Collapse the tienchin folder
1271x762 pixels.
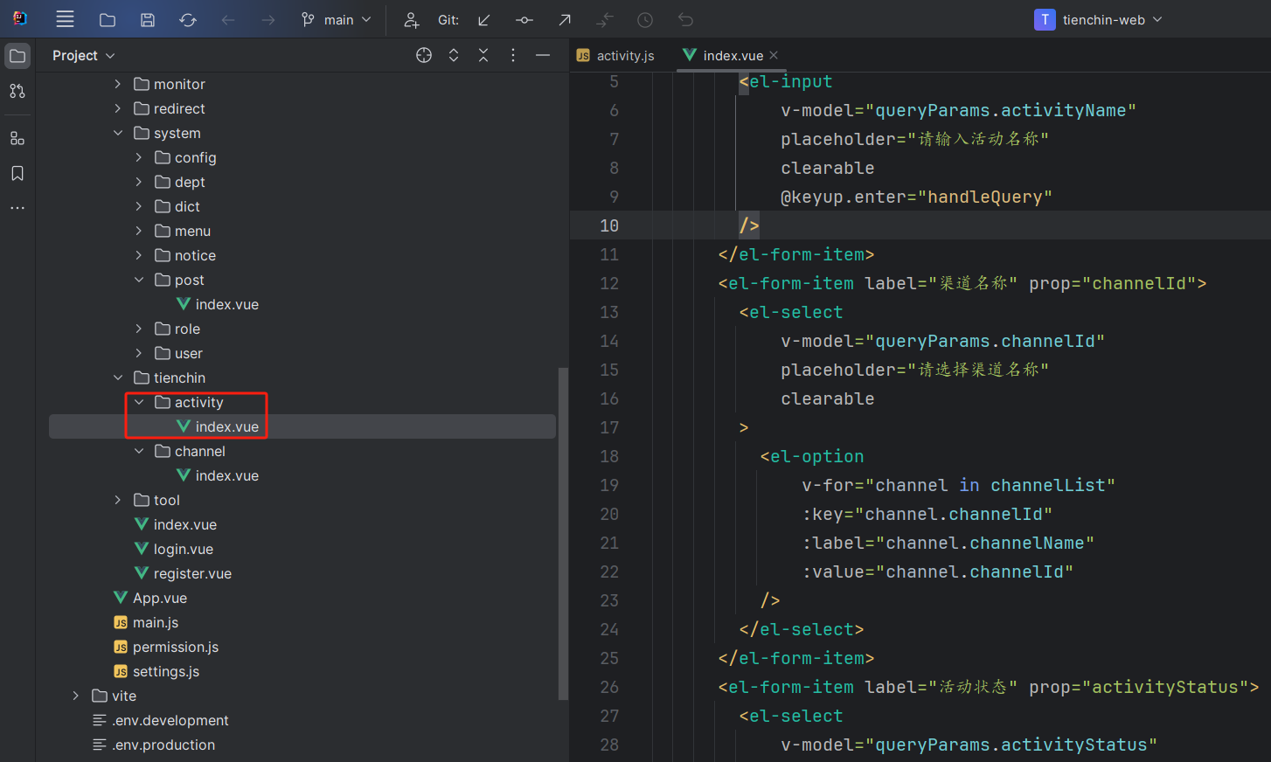coord(118,378)
